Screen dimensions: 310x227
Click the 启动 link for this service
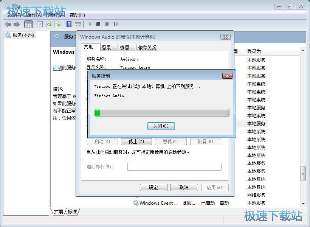pyautogui.click(x=57, y=68)
